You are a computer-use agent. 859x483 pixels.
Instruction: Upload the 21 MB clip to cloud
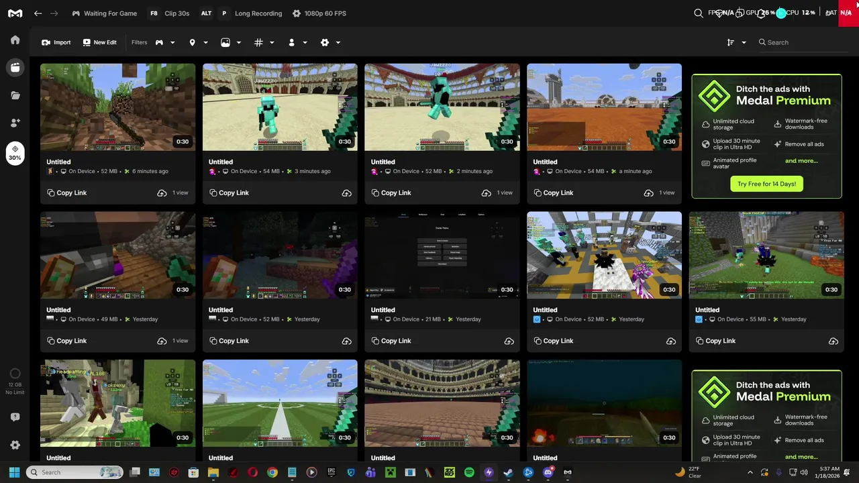coord(509,341)
